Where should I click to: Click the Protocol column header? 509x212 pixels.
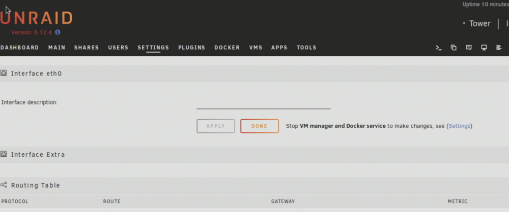(15, 201)
